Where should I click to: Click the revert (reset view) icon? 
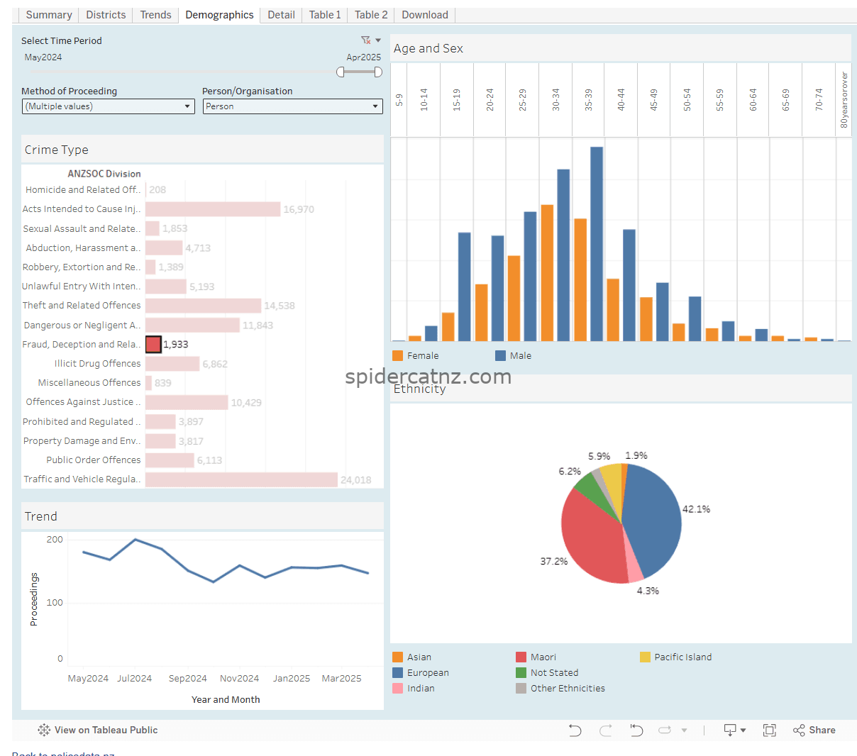[636, 730]
